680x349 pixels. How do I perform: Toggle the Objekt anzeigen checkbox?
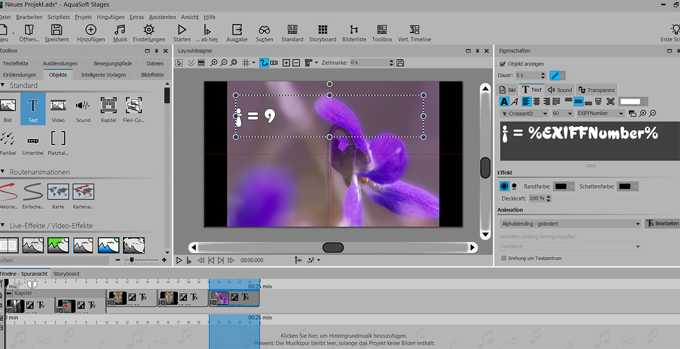click(x=503, y=64)
